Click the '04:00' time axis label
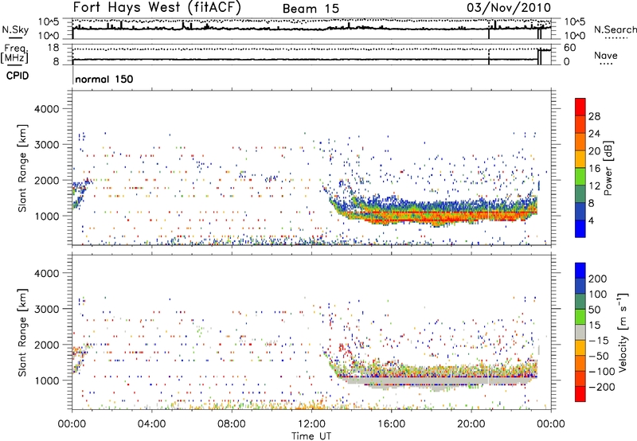637x441 pixels. [152, 424]
